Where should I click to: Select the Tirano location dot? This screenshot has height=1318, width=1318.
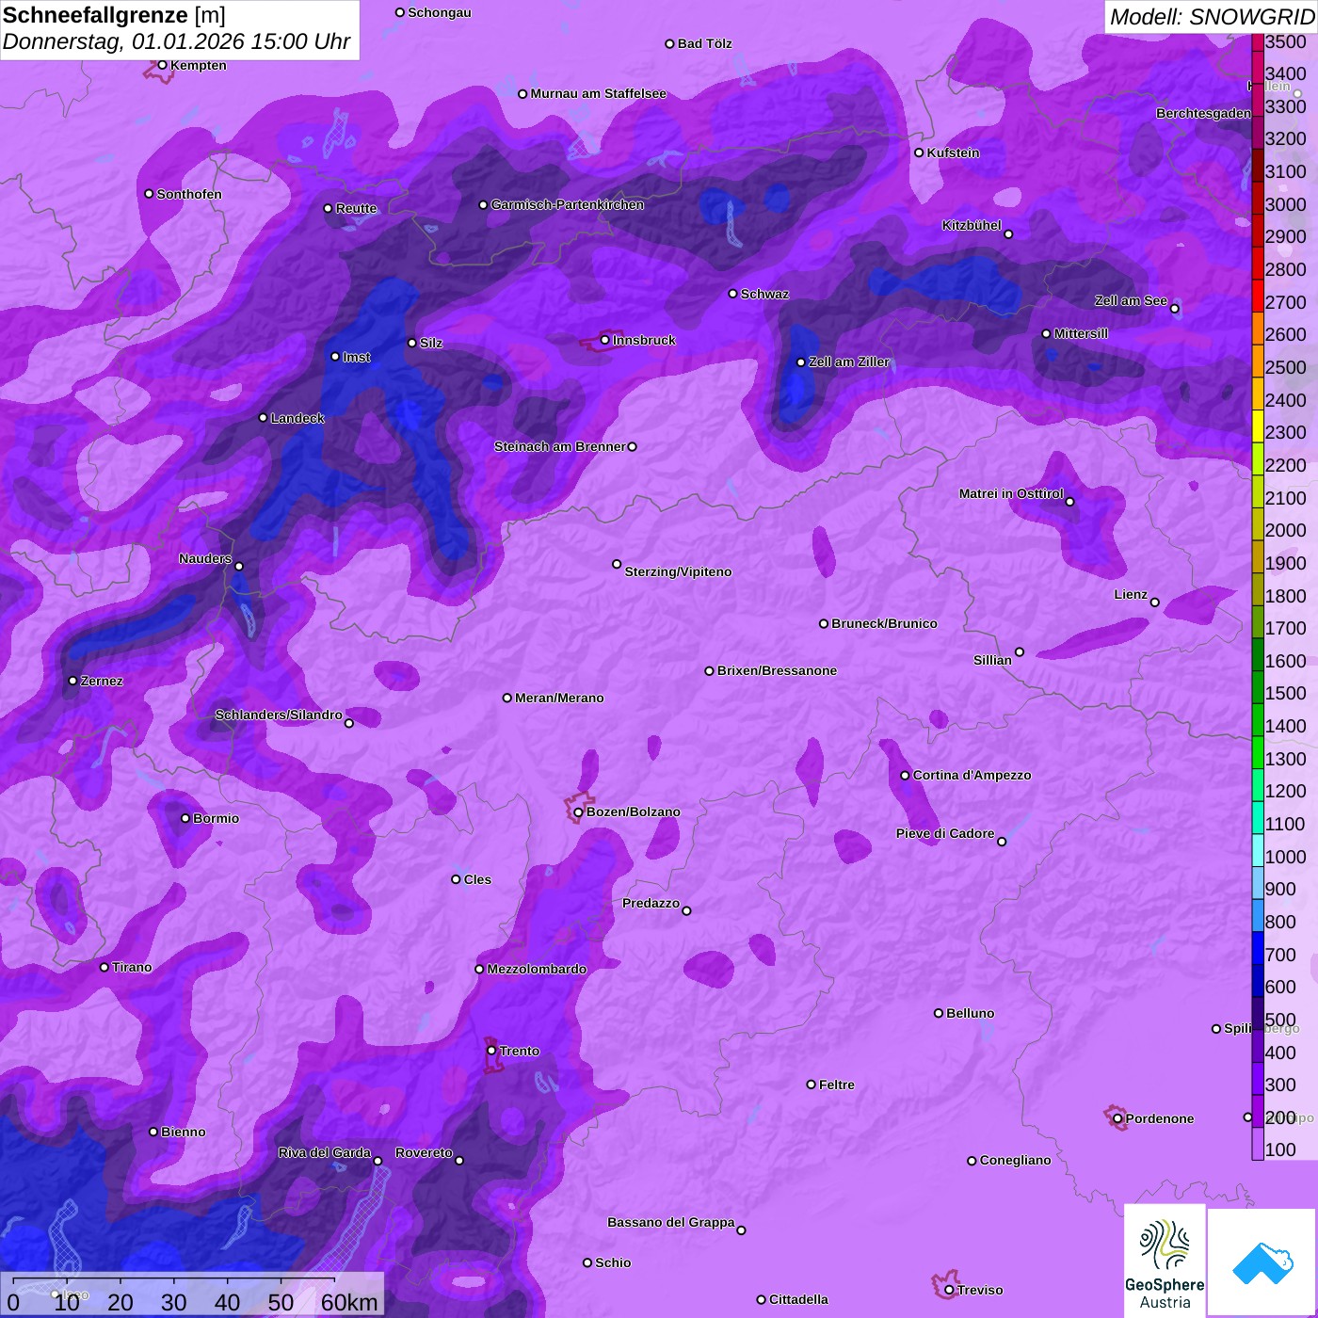pos(104,967)
